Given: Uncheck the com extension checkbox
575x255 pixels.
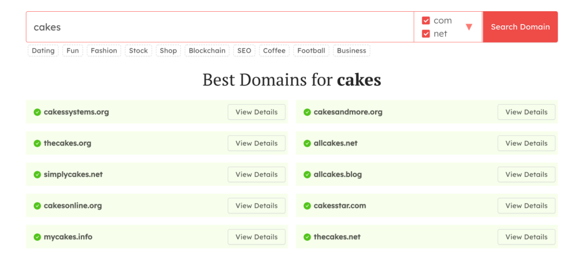Looking at the screenshot, I should pos(426,21).
